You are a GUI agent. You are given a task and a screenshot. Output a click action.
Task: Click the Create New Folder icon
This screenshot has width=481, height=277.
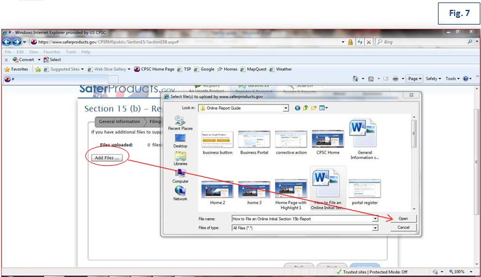(x=314, y=108)
